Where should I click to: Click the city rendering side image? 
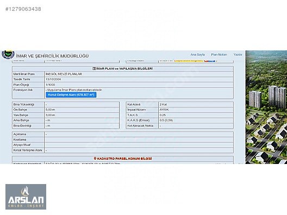tap(266, 107)
